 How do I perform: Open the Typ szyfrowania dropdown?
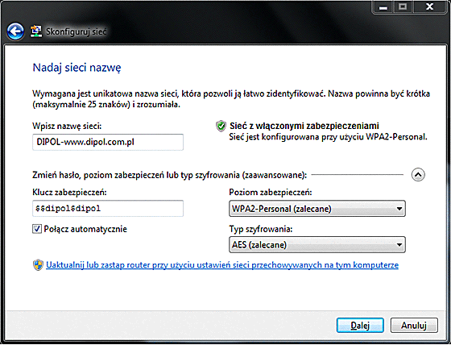(x=317, y=245)
